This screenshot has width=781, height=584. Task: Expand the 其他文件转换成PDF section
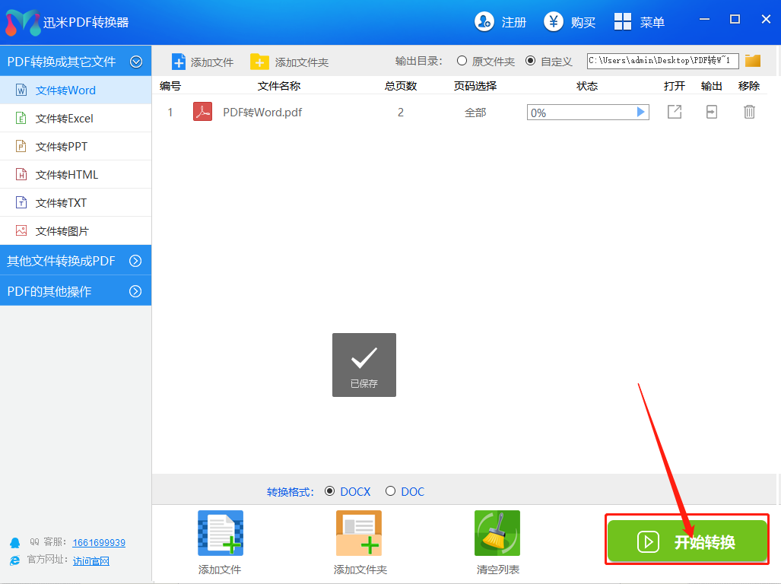(x=135, y=261)
